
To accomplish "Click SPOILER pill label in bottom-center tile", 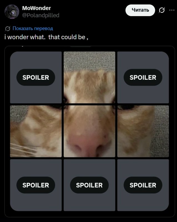I will pyautogui.click(x=89, y=185).
